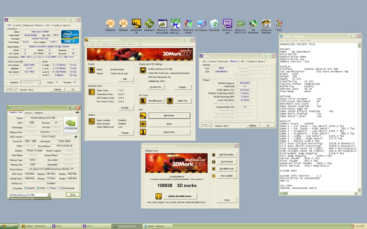Click the Show Details button
Viewport: 367px width, 229px height.
[x=227, y=176]
